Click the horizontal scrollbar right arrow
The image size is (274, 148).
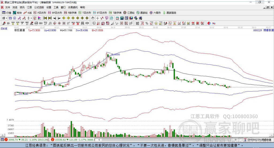click(235, 140)
